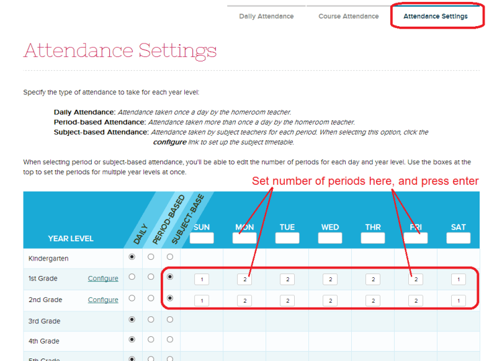Click the WED column periods box

click(329, 237)
